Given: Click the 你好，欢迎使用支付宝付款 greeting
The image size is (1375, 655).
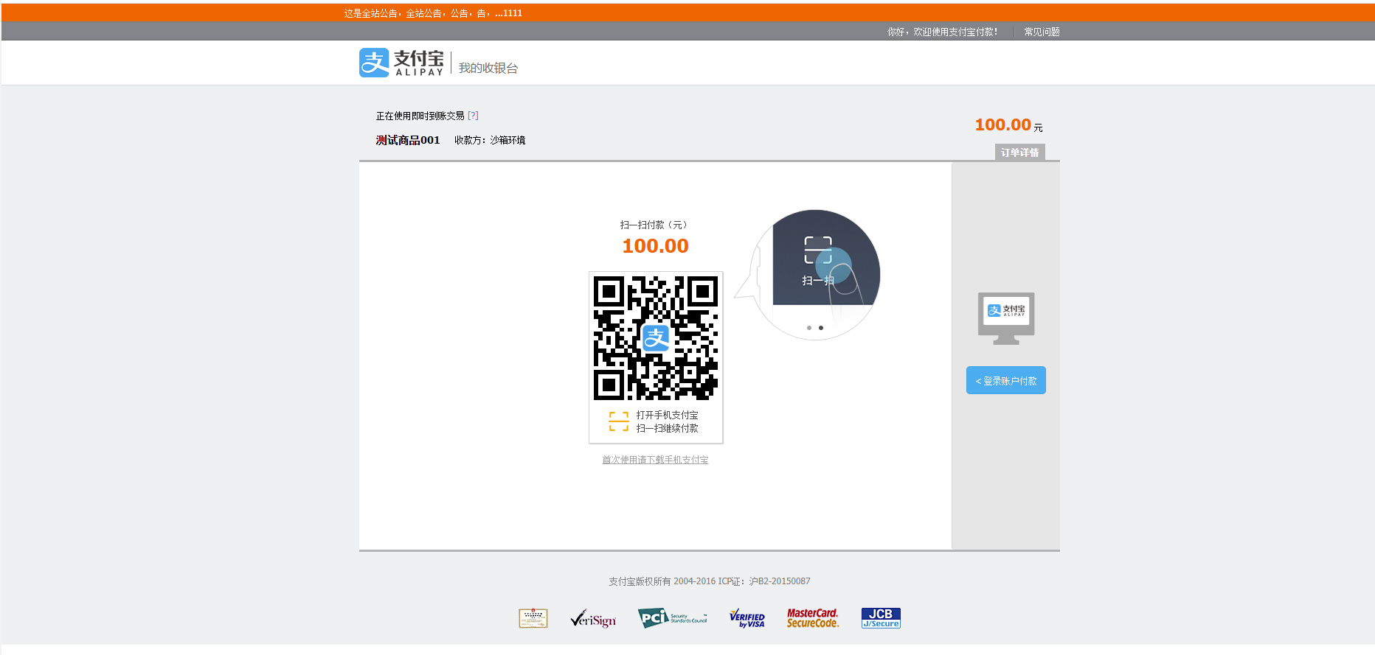Looking at the screenshot, I should point(943,32).
